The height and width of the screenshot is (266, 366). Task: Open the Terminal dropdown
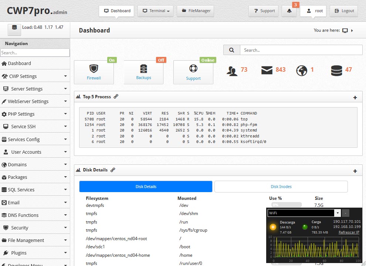pos(155,11)
